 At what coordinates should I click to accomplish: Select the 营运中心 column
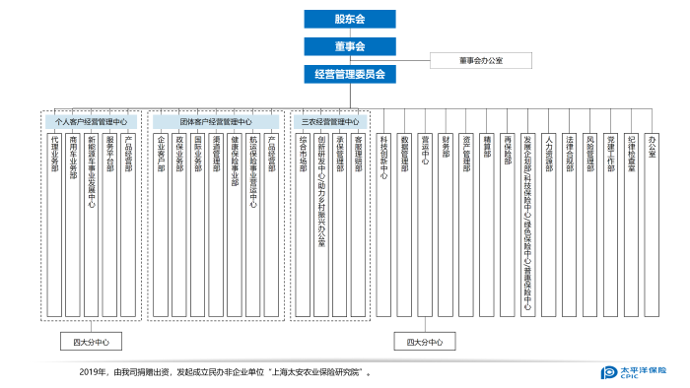(425, 225)
